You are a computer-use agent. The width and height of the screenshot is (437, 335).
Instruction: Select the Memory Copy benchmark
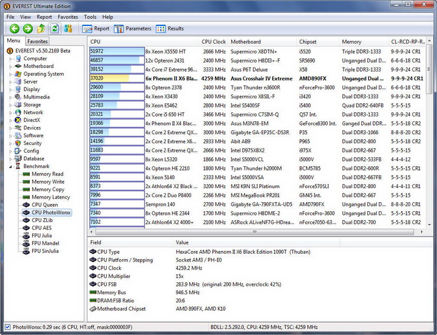tap(48, 189)
